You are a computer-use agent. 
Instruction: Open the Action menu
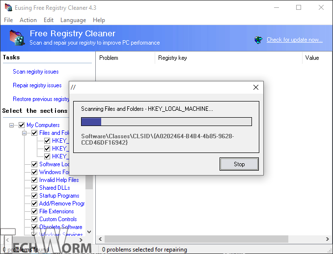point(28,20)
